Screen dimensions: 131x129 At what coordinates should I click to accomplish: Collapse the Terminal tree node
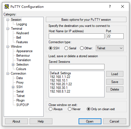[8, 29]
